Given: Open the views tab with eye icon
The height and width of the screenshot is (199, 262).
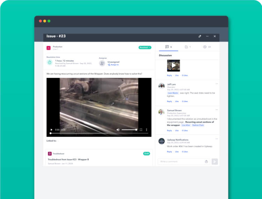Looking at the screenshot, I should click(207, 47).
